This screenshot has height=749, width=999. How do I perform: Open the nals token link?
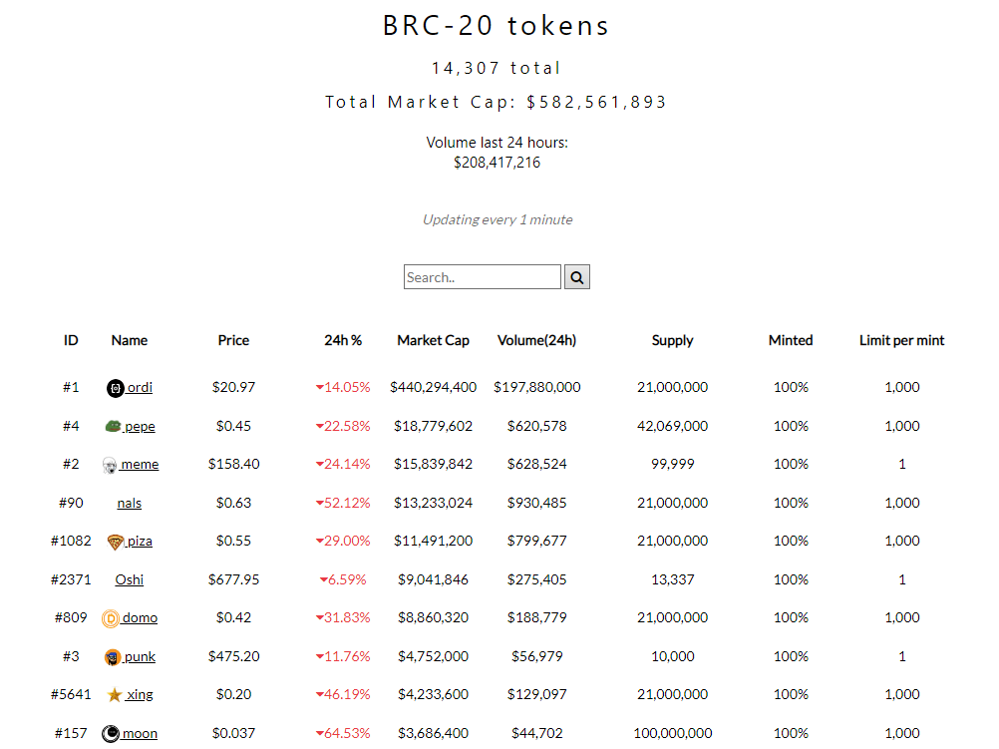click(130, 503)
